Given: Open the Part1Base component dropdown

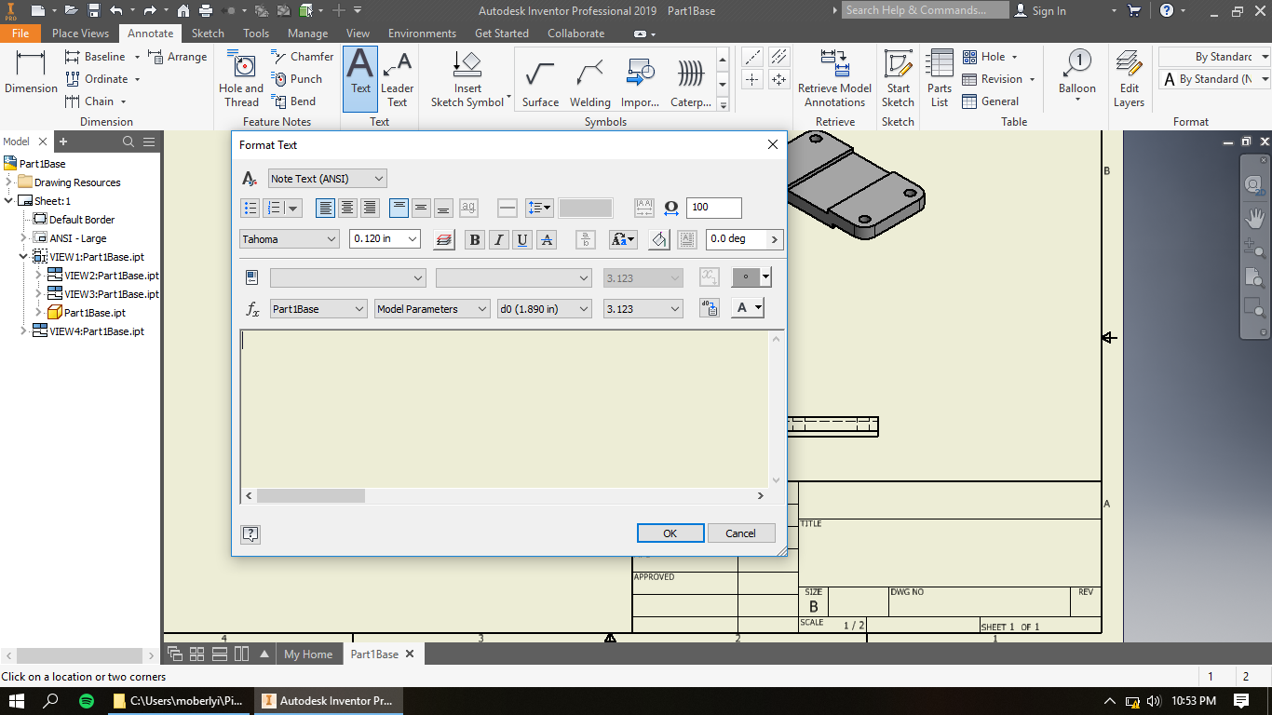Looking at the screenshot, I should pyautogui.click(x=318, y=308).
